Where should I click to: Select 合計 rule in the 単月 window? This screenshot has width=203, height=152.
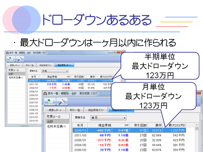pyautogui.click(x=58, y=122)
